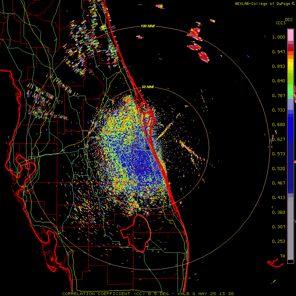Click the 13:30 time stamp in caption
The image size is (296, 296).
point(227,294)
